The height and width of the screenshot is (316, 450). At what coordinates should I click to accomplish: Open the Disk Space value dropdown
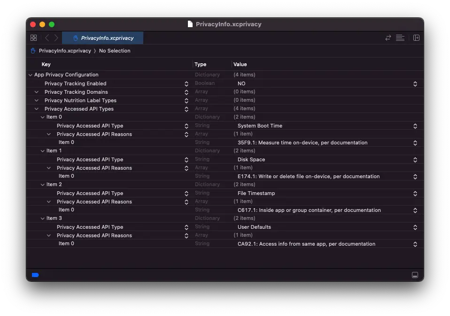[x=415, y=159]
